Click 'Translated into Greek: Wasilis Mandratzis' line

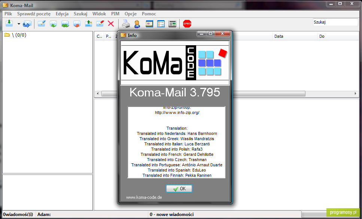(177, 139)
